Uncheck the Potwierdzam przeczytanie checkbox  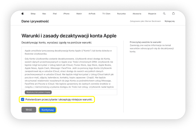23,99
